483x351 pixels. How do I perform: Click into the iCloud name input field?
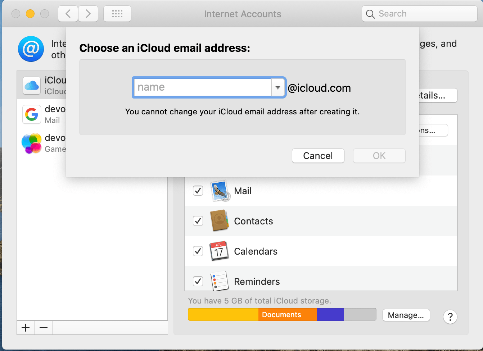tap(203, 87)
